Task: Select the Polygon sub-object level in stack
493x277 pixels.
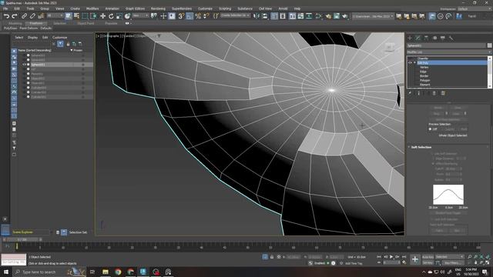Action: (x=424, y=80)
